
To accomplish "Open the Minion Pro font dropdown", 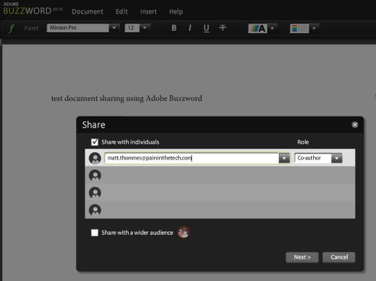I will click(114, 28).
